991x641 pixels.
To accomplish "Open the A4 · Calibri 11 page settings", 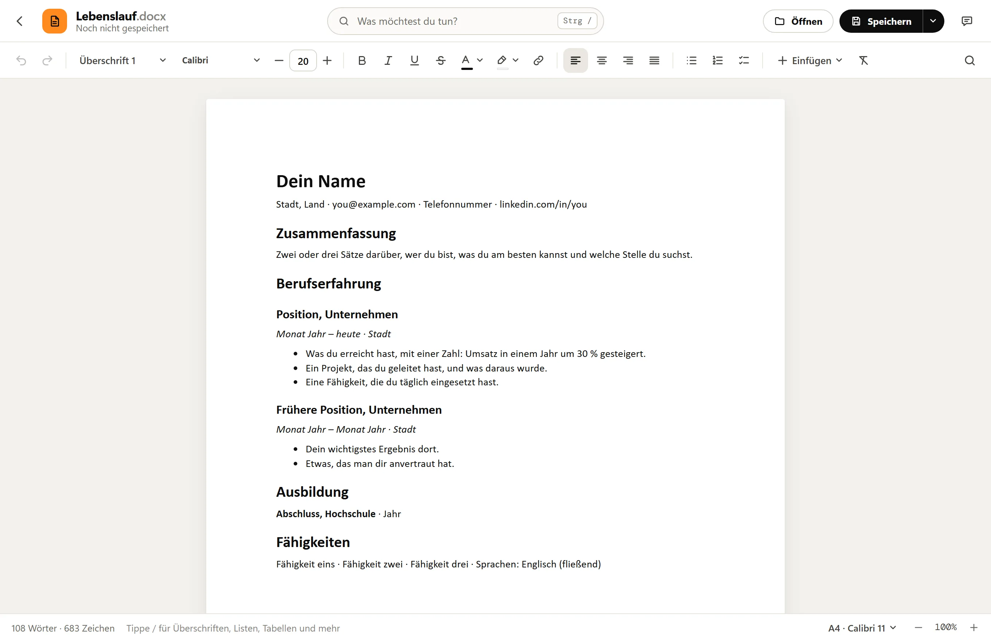I will tap(862, 628).
